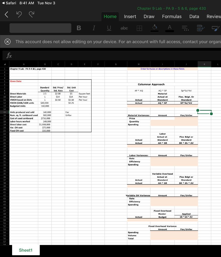Screen dimensions: 221x257
Task: Select the '160,000' budgeted units cell
Action: [x=45, y=106]
